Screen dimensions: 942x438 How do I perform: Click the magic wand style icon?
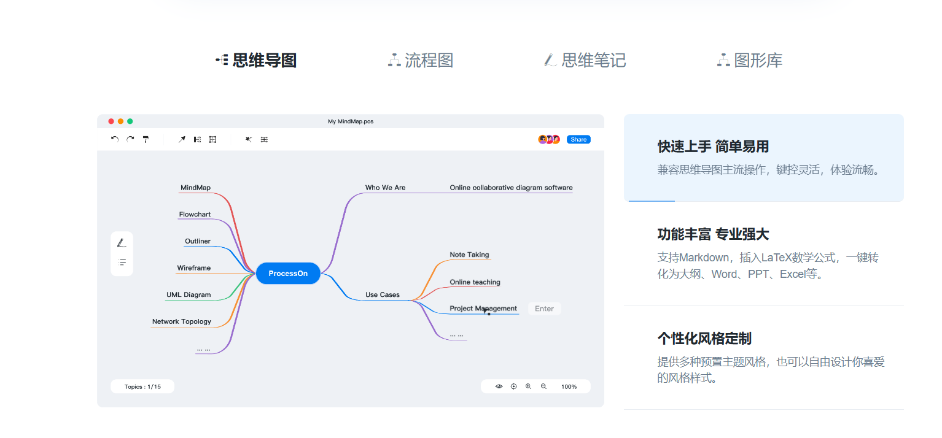pos(249,139)
